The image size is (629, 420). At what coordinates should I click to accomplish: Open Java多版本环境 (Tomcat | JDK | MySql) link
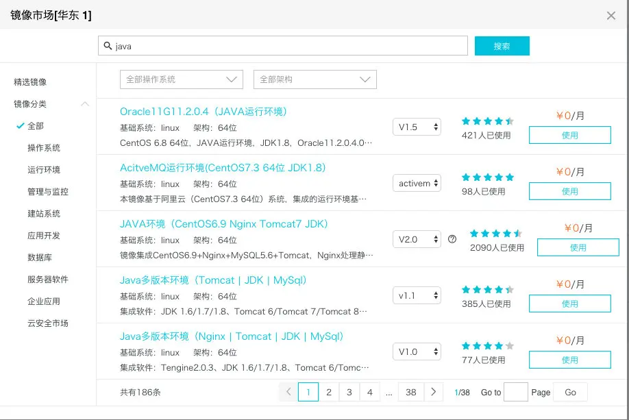213,280
